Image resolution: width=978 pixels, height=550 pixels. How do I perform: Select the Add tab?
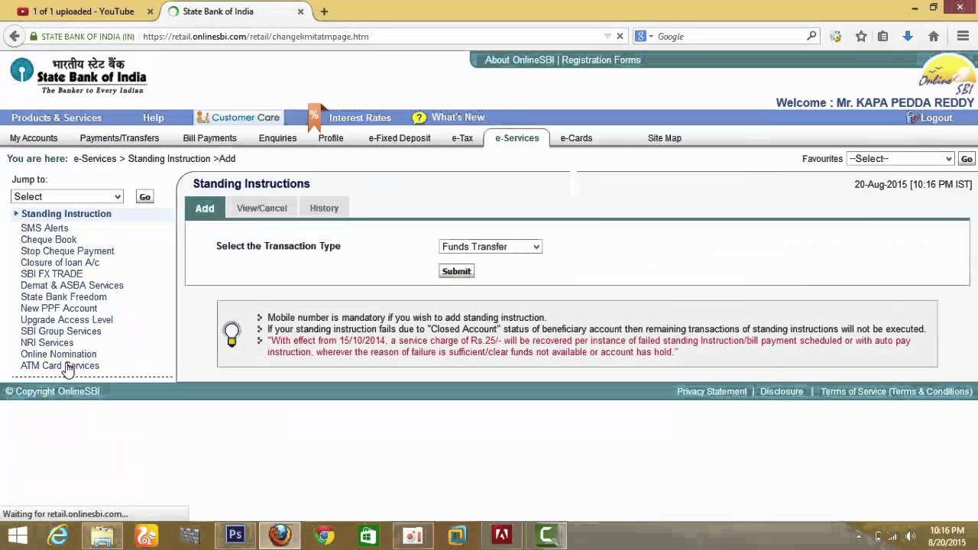click(x=204, y=208)
